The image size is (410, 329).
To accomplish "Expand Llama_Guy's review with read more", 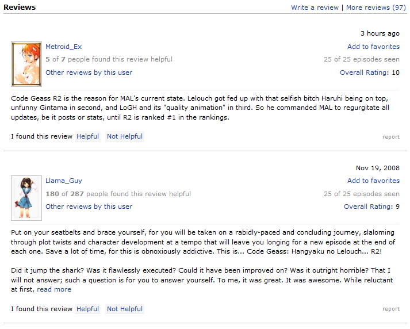I will (54, 289).
